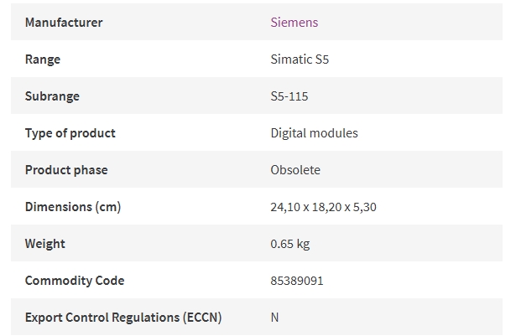Click the Range row label

[43, 59]
